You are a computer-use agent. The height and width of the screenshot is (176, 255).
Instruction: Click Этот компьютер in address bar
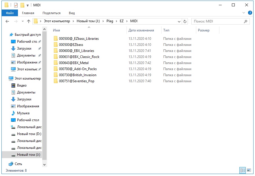[x=57, y=21]
